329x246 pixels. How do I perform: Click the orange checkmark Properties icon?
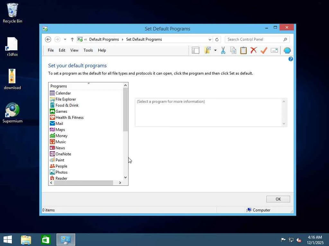point(264,50)
